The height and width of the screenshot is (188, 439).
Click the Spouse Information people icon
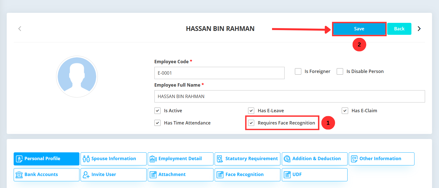coord(86,159)
